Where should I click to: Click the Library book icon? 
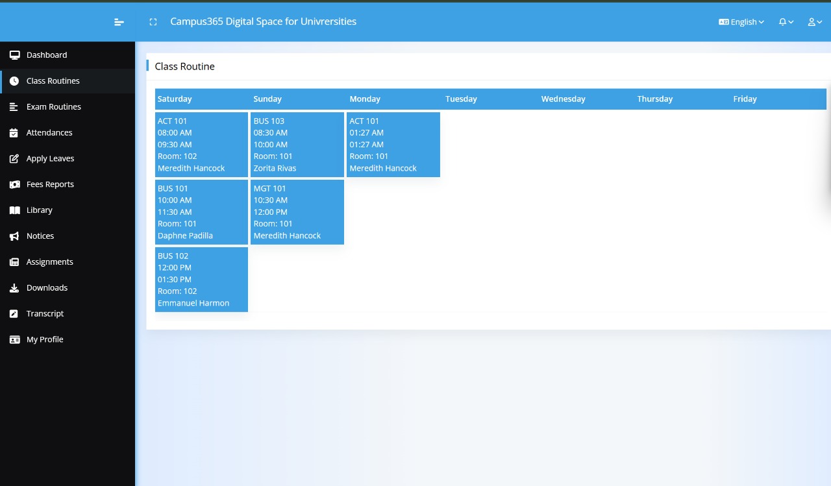point(14,210)
